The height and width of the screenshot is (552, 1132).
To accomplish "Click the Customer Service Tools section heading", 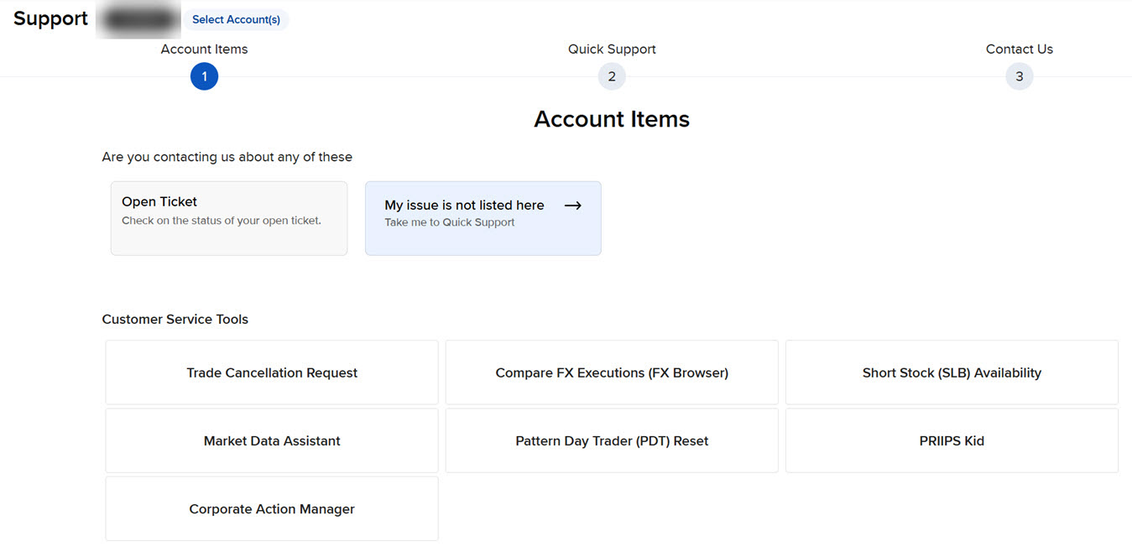I will (175, 319).
